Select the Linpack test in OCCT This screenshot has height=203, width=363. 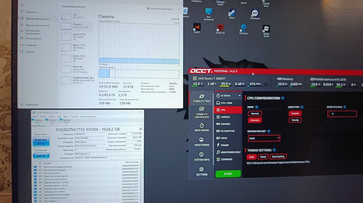[x=228, y=117]
